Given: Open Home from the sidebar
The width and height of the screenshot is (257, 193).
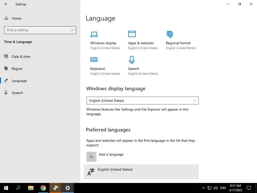Looking at the screenshot, I should (13, 18).
